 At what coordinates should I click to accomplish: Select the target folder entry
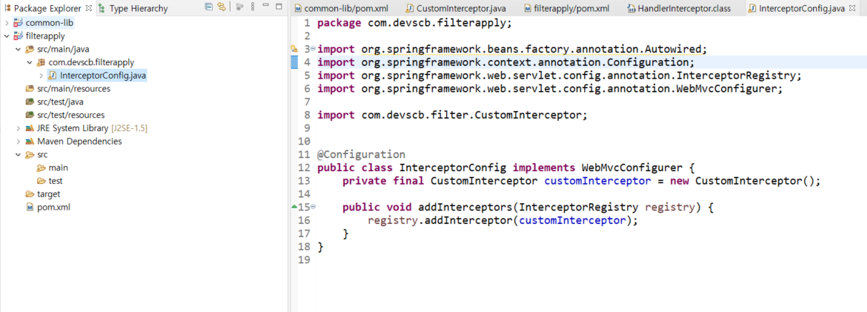(49, 194)
